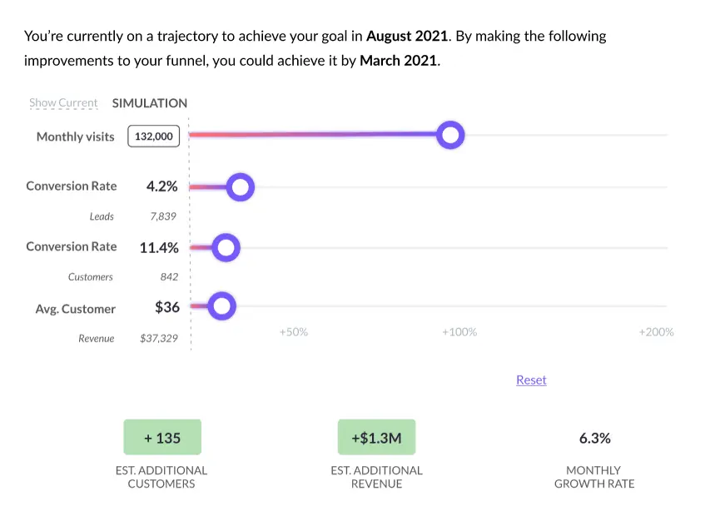Select the first Conversion Rate slider handle
The width and height of the screenshot is (720, 521).
[241, 186]
